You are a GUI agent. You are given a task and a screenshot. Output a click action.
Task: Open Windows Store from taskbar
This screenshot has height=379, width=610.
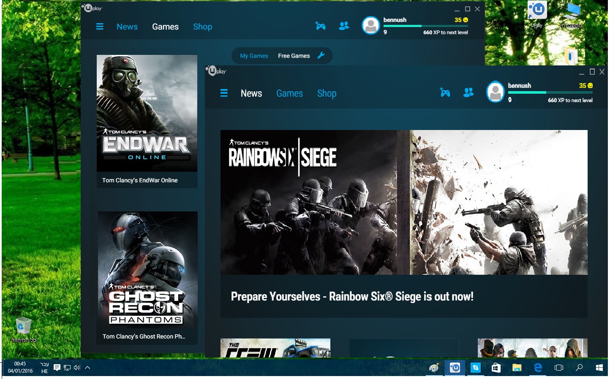[x=496, y=368]
